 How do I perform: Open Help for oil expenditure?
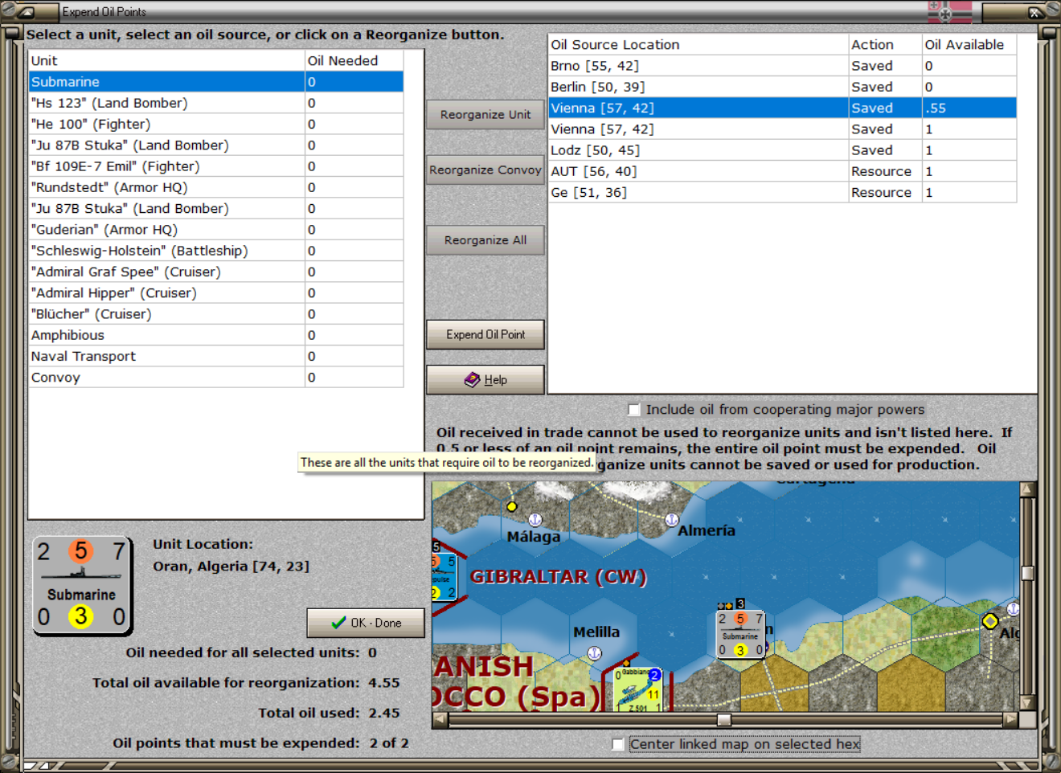(x=485, y=380)
